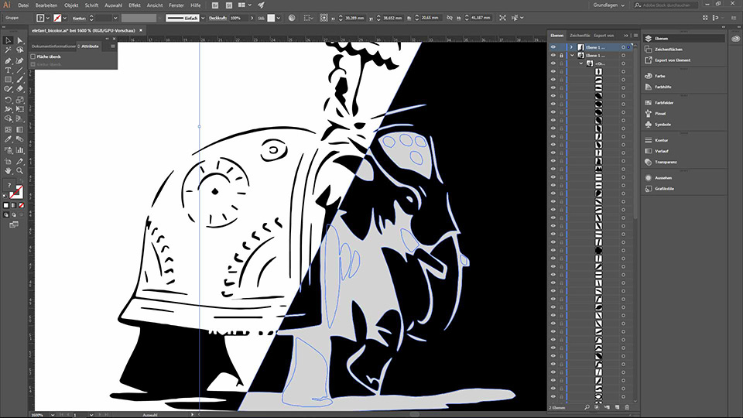Select the Free Transform tool
Viewport: 743px width, 418px height.
(19, 109)
